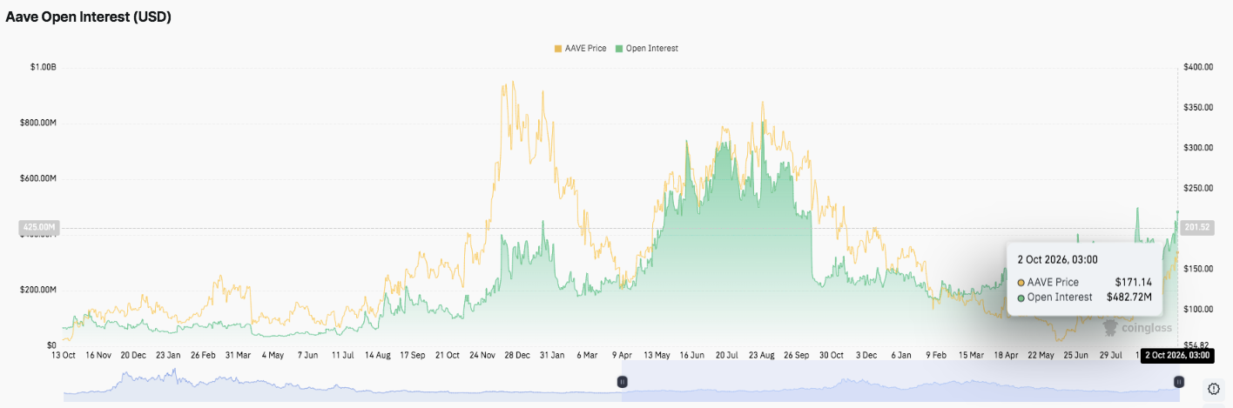This screenshot has height=408, width=1233.
Task: Click the 23 Jan date label
Action: (x=168, y=355)
